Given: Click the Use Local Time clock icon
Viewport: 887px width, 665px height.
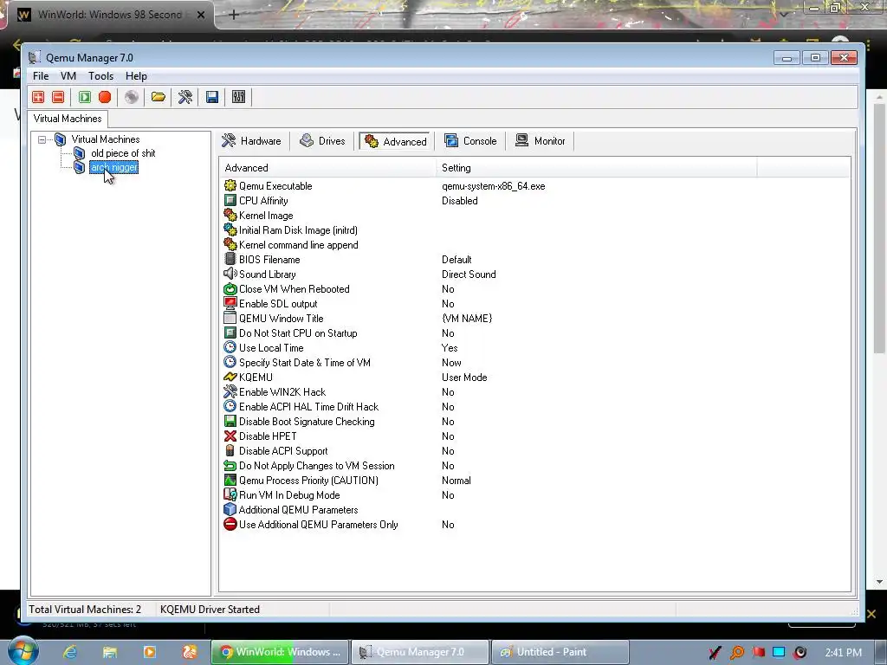Looking at the screenshot, I should point(230,347).
